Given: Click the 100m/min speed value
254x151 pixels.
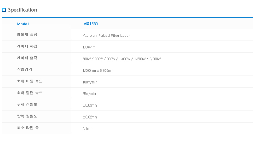Looking at the screenshot, I should [90, 82].
